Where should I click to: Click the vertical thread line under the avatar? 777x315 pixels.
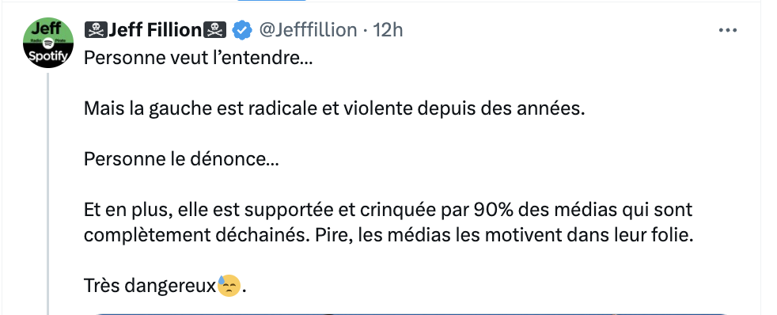48,194
